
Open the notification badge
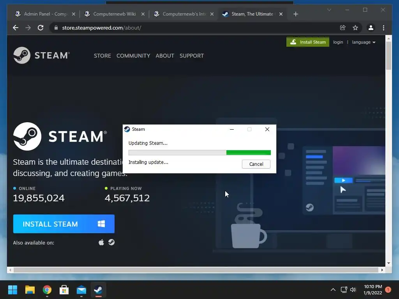(388, 290)
